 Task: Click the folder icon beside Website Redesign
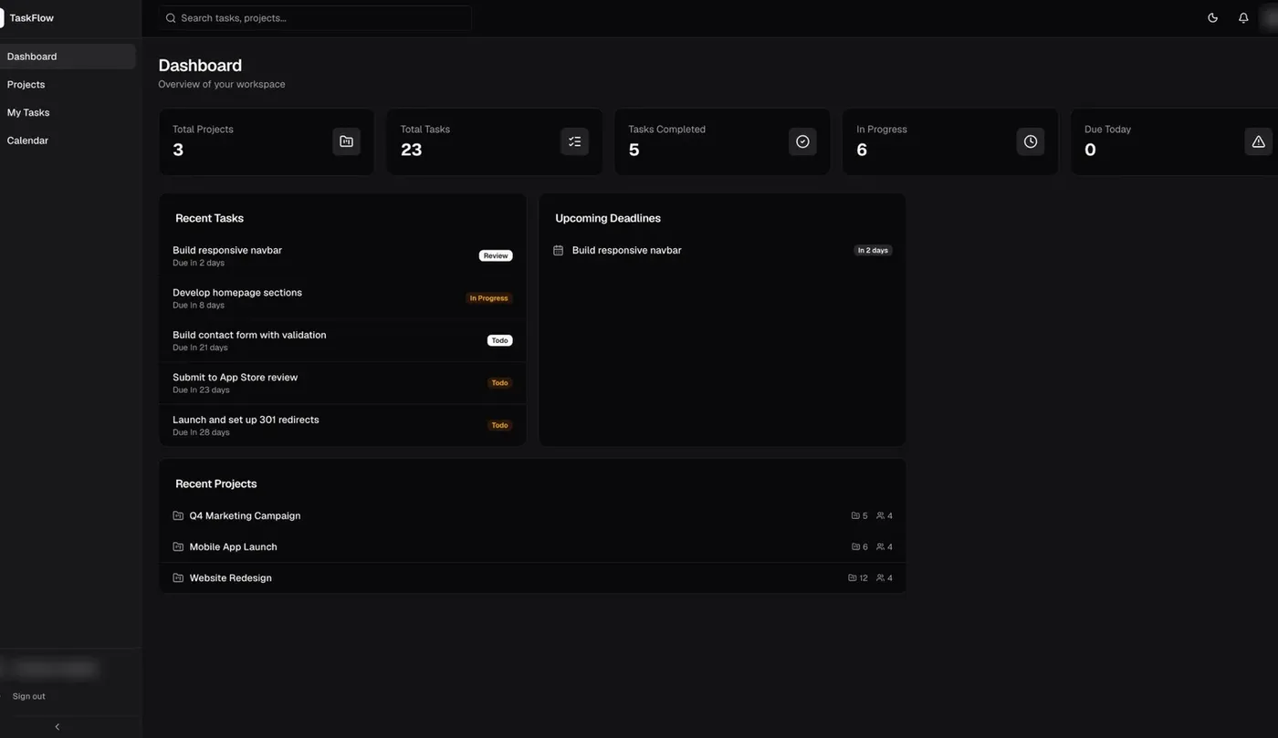[178, 577]
